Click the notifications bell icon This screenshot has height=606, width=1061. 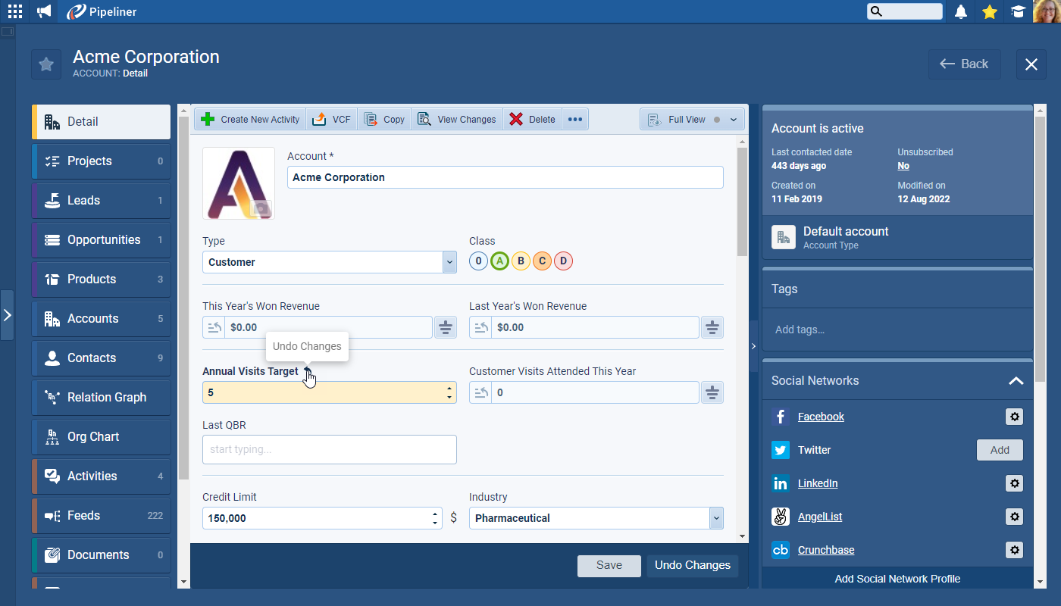point(961,11)
